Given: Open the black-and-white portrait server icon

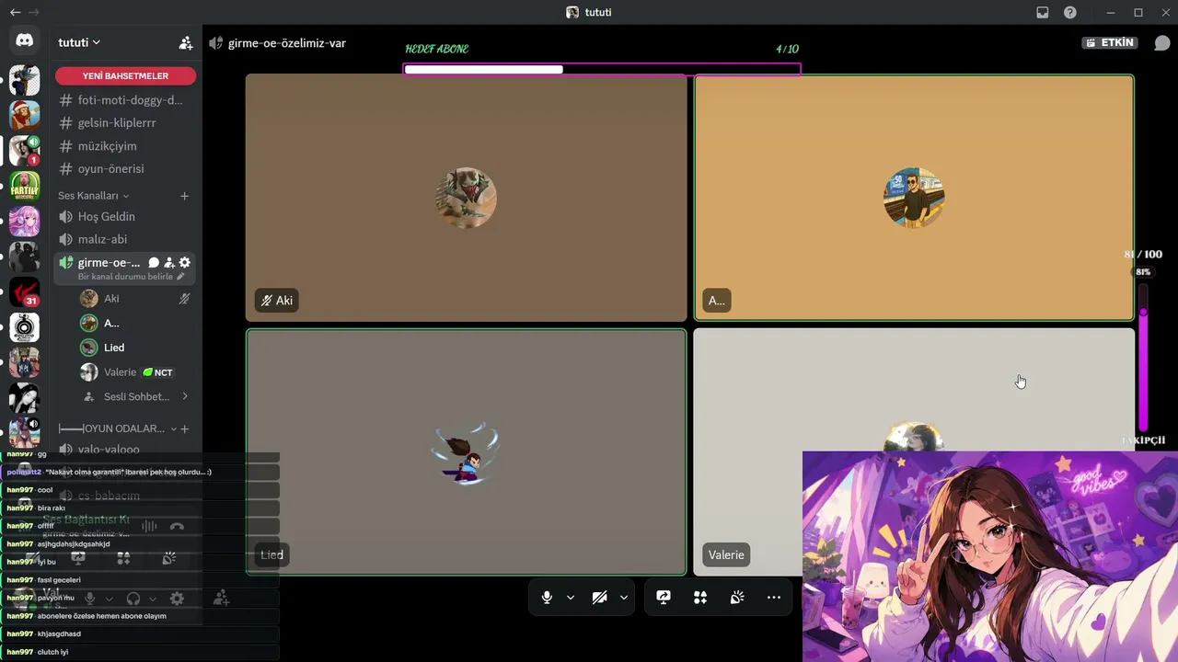Looking at the screenshot, I should click(x=24, y=397).
